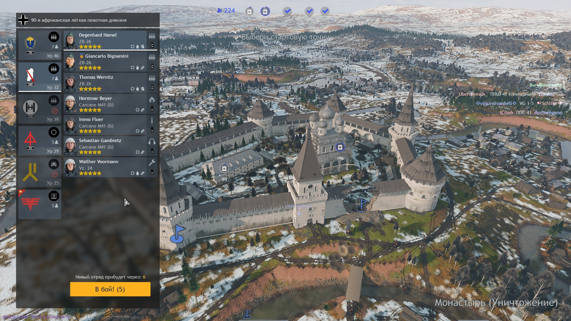Select the level 46 infantry squad card
Screen dimensions: 571x321
(40, 45)
